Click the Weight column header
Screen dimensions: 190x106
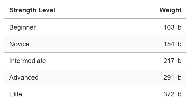(x=170, y=10)
